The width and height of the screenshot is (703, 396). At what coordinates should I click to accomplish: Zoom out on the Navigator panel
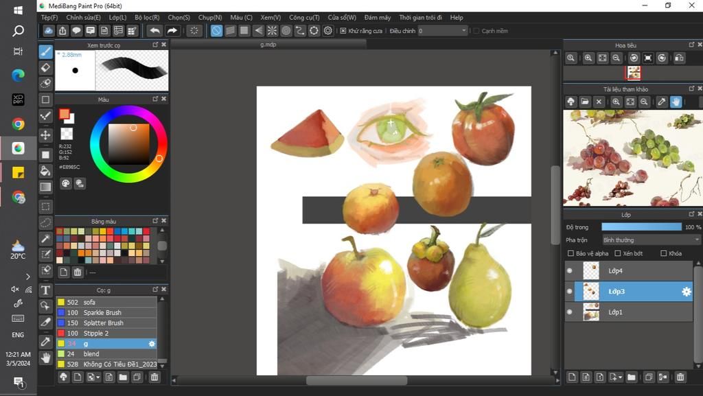pos(616,58)
